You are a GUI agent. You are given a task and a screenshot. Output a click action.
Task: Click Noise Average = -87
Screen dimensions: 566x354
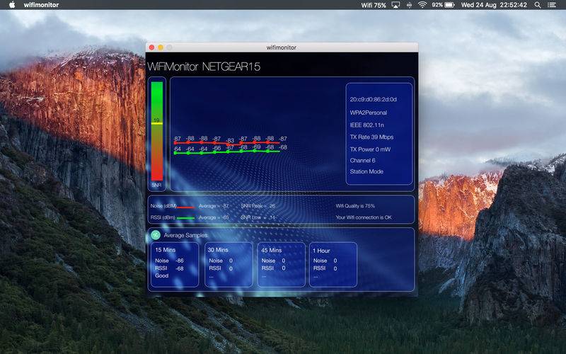pos(214,206)
